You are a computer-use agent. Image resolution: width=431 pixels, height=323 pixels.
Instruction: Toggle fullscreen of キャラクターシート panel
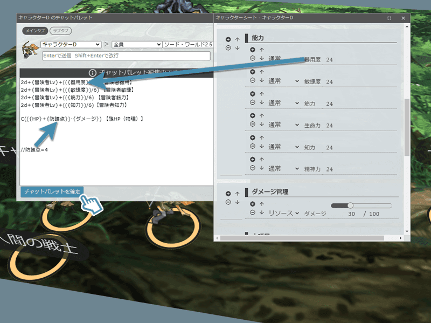coord(389,18)
